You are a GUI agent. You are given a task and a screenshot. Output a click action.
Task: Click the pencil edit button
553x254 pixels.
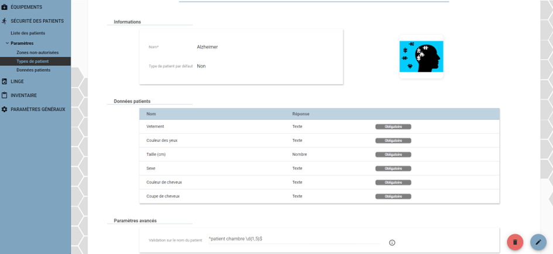point(538,242)
